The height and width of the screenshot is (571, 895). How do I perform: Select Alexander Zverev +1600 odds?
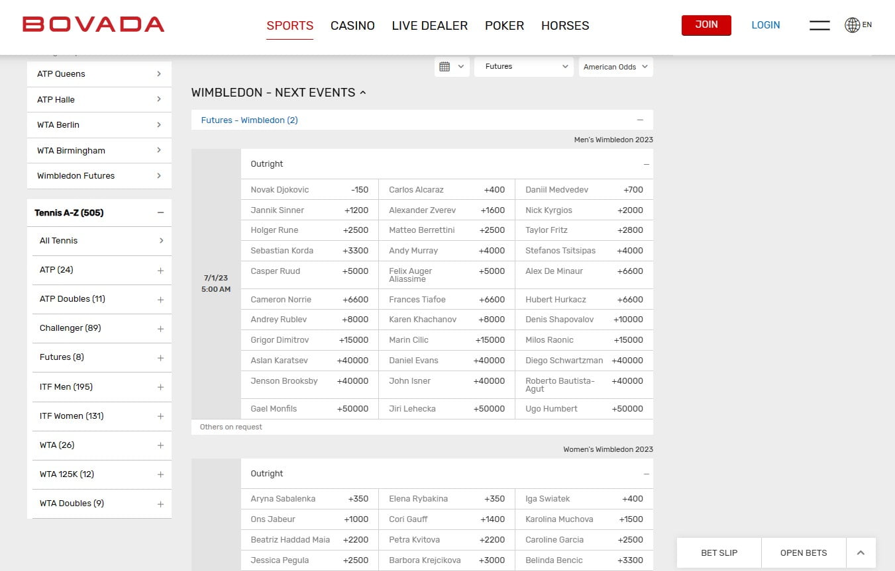447,210
